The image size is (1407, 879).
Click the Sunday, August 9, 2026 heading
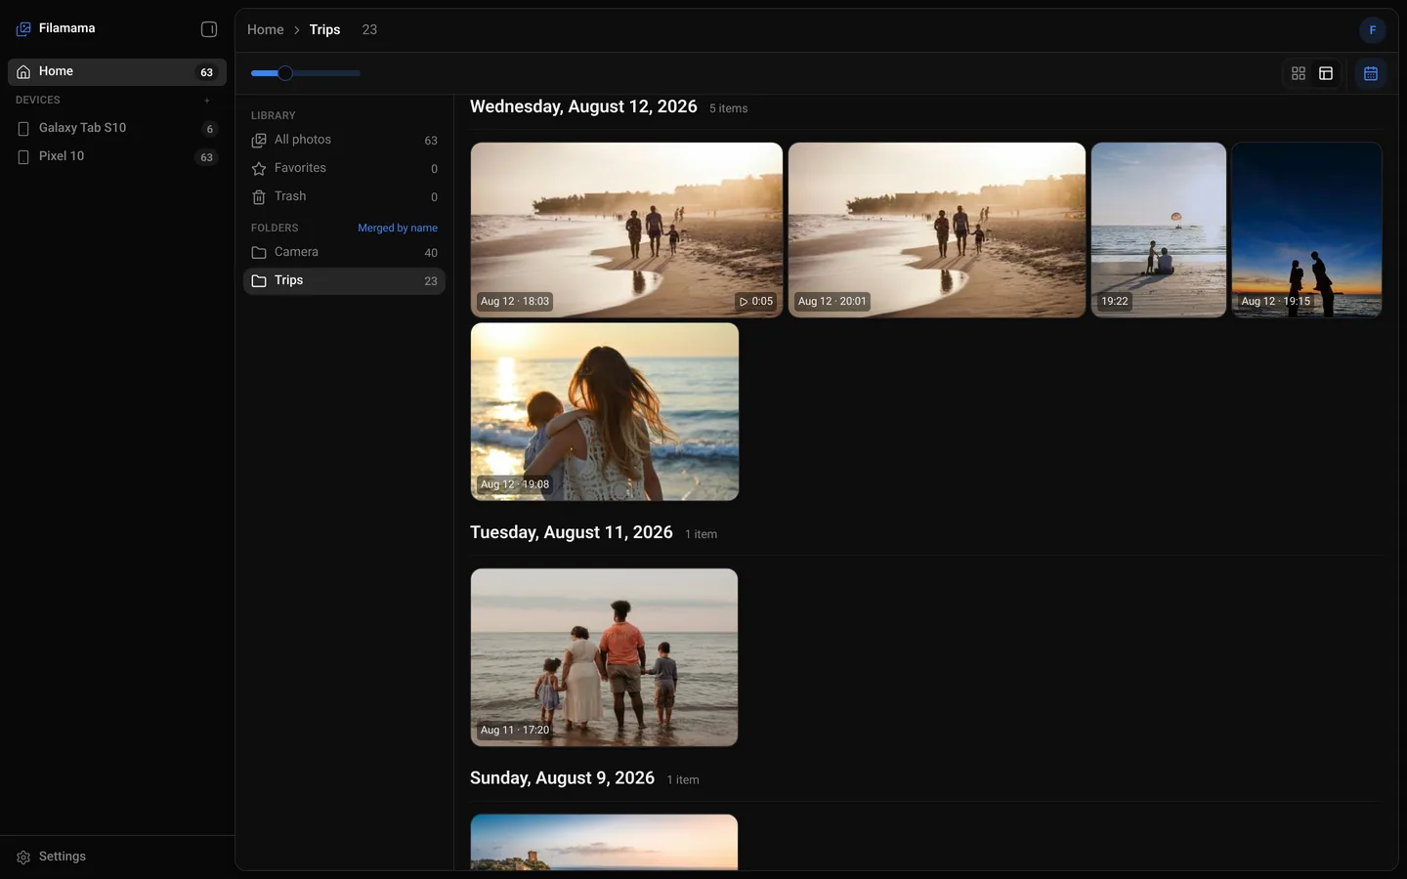(562, 778)
